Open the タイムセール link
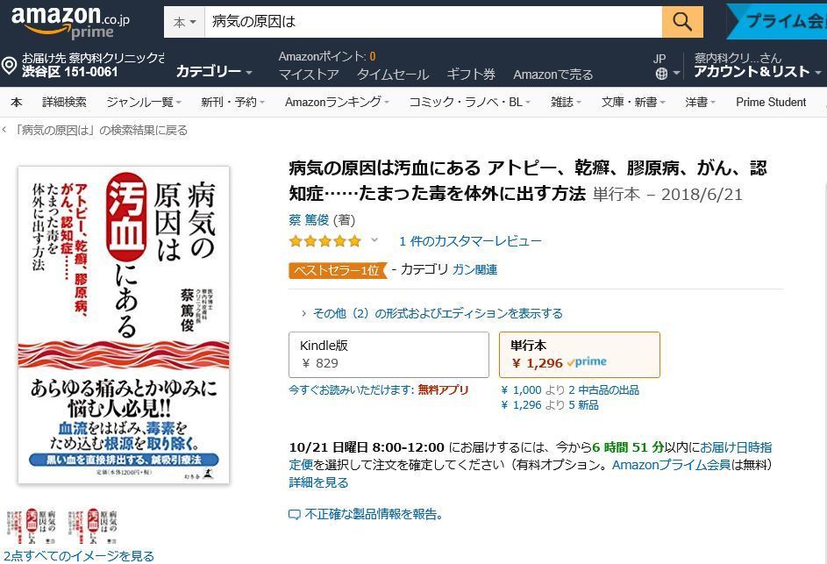The width and height of the screenshot is (827, 564). (x=393, y=75)
